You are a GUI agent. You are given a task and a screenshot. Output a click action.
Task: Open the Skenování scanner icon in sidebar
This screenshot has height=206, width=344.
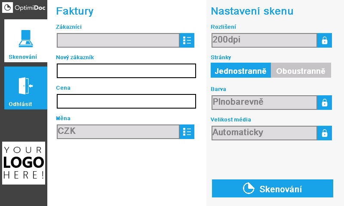(x=26, y=39)
